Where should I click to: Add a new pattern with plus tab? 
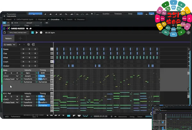20,38
